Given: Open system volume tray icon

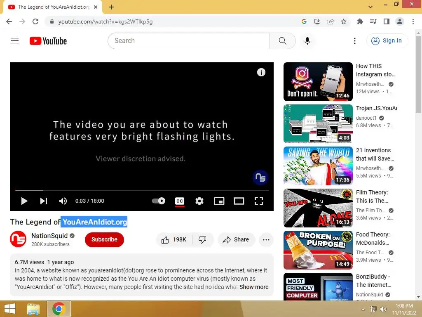Looking at the screenshot, I should (x=383, y=309).
